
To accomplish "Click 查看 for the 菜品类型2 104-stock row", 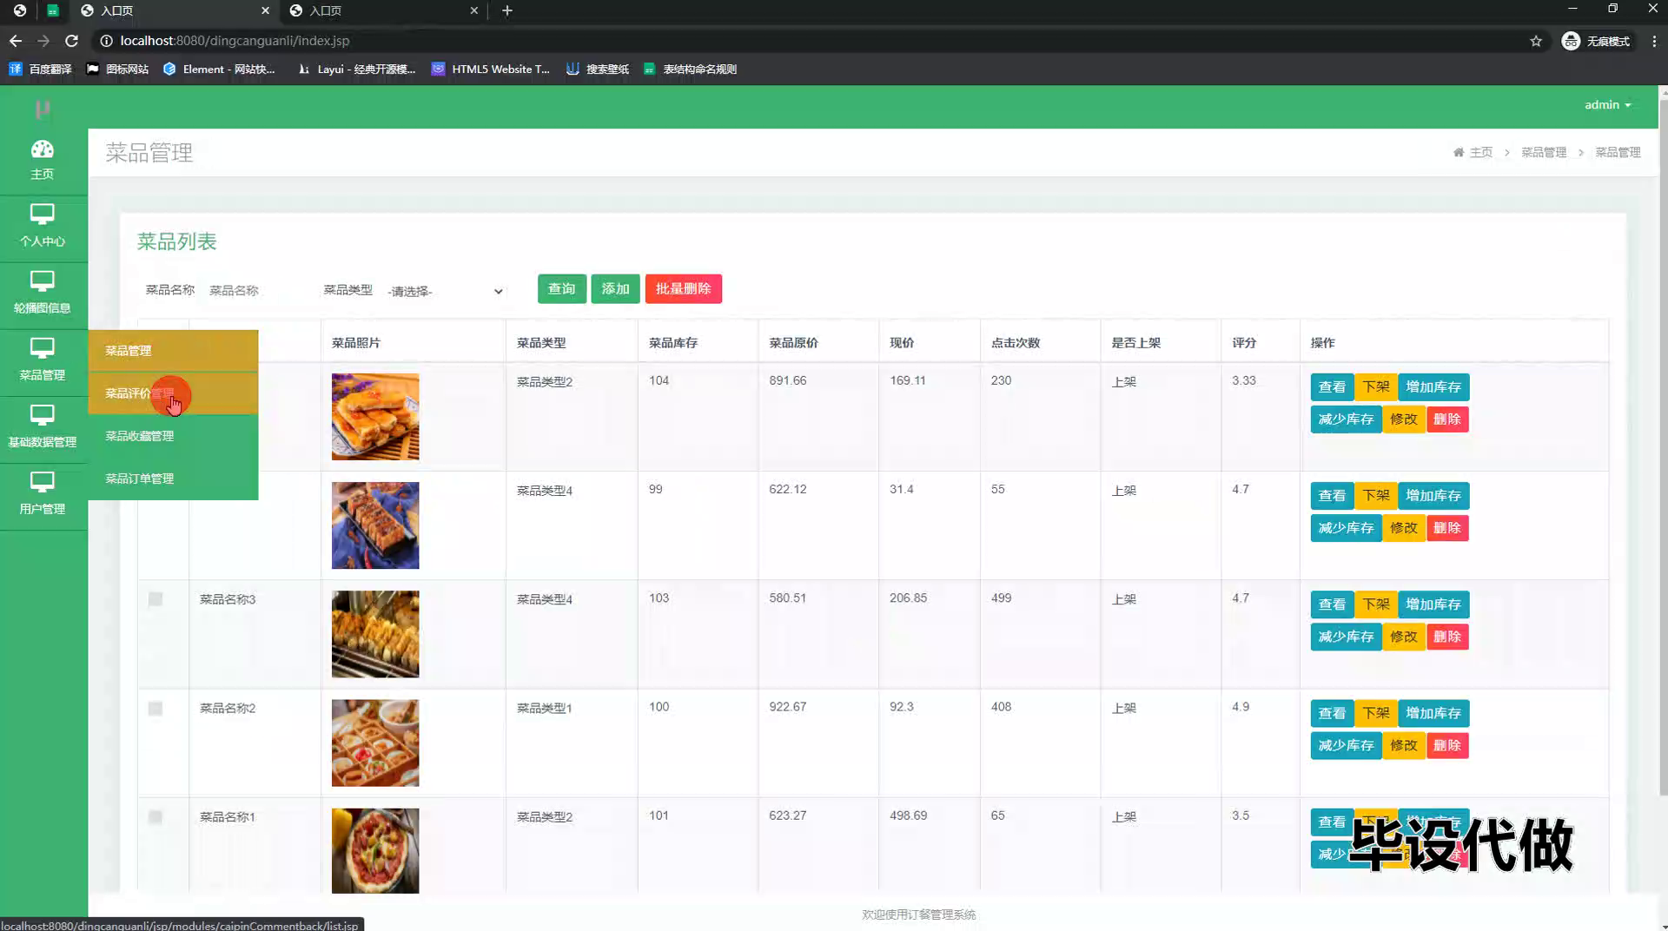I will (1332, 387).
